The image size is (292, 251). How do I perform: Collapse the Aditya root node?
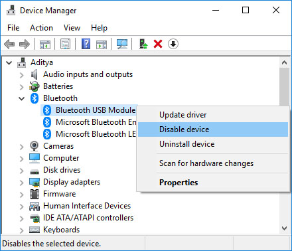(x=9, y=63)
